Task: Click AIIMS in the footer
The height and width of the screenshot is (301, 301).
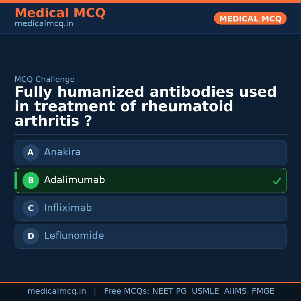Action: click(x=235, y=291)
